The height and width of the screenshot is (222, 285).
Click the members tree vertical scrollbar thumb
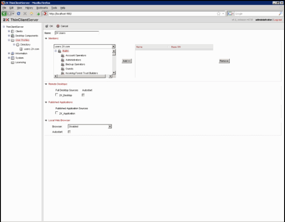tap(114, 54)
